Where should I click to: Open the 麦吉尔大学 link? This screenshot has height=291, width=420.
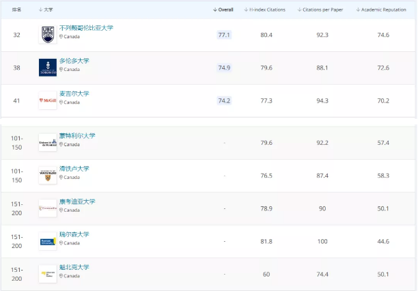click(74, 94)
